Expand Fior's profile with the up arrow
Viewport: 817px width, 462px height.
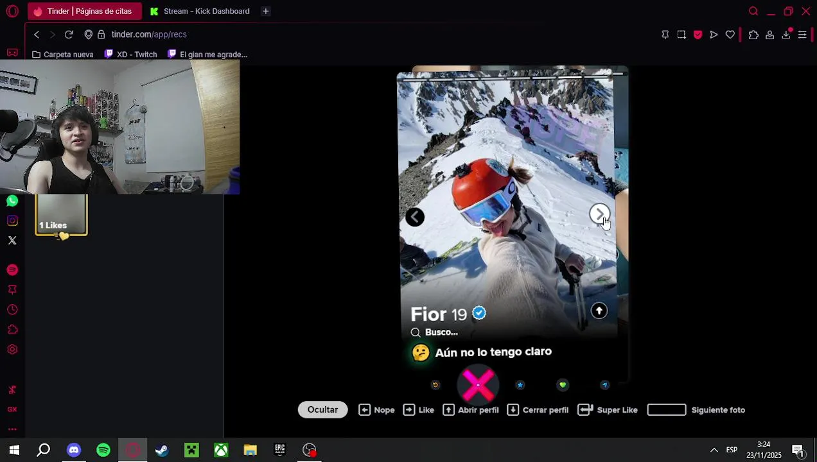pos(599,311)
